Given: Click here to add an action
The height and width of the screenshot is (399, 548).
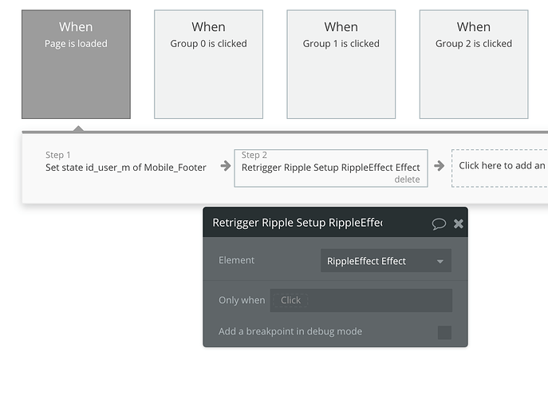Looking at the screenshot, I should pos(501,166).
